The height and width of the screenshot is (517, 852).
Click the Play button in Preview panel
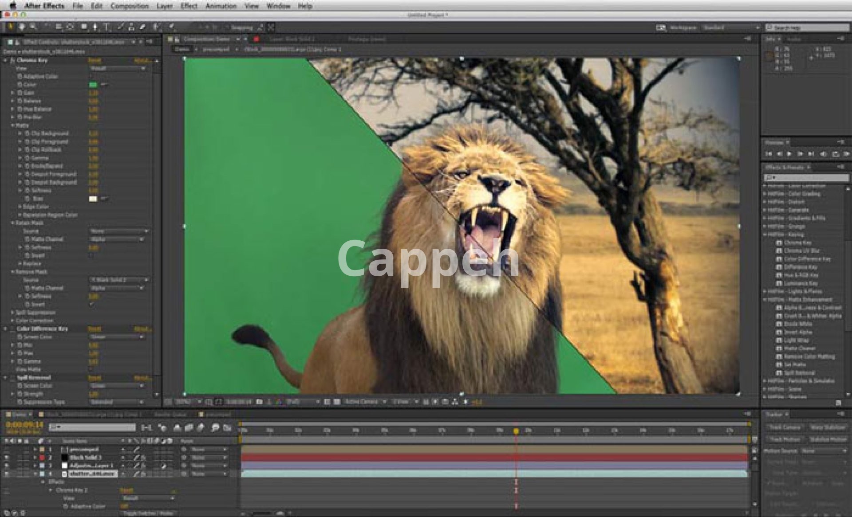(x=789, y=154)
